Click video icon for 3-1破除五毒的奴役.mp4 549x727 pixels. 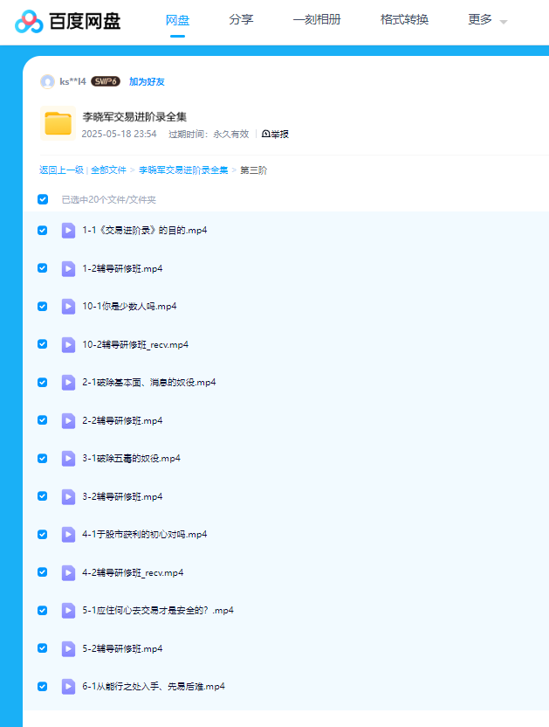[x=68, y=459]
